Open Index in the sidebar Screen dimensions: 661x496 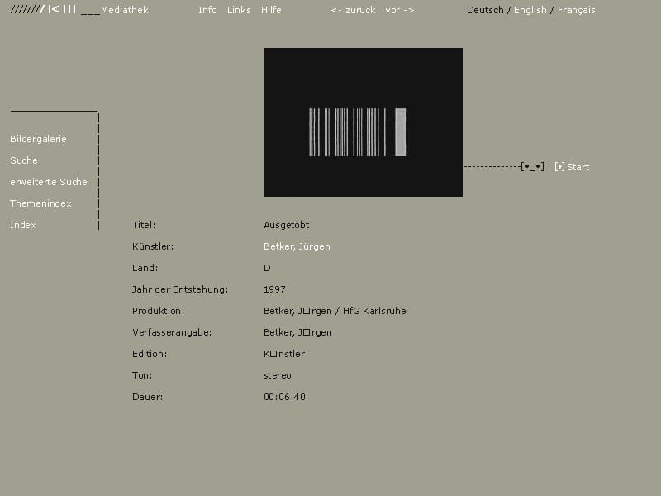23,225
